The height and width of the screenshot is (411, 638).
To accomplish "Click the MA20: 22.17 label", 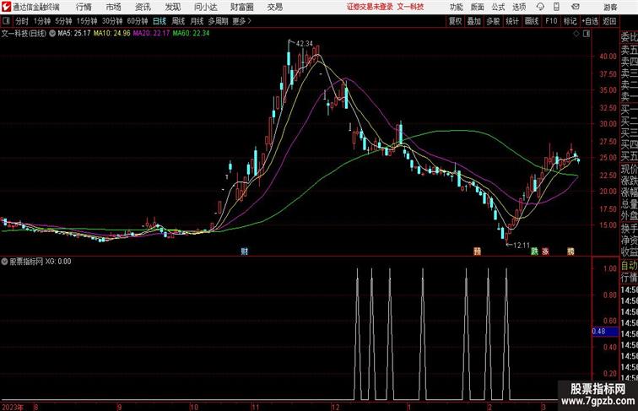I will pos(151,34).
